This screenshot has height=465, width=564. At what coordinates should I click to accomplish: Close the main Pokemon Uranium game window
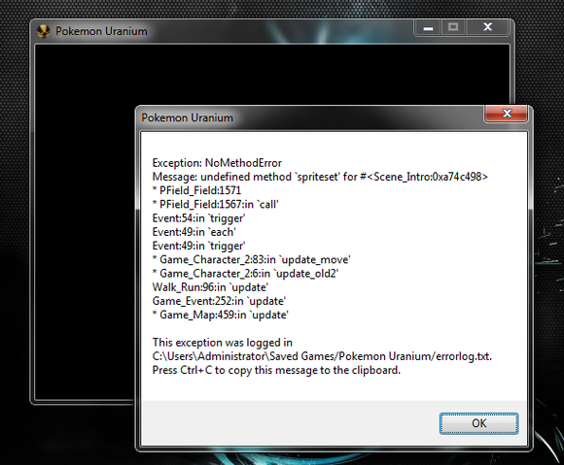[x=487, y=27]
